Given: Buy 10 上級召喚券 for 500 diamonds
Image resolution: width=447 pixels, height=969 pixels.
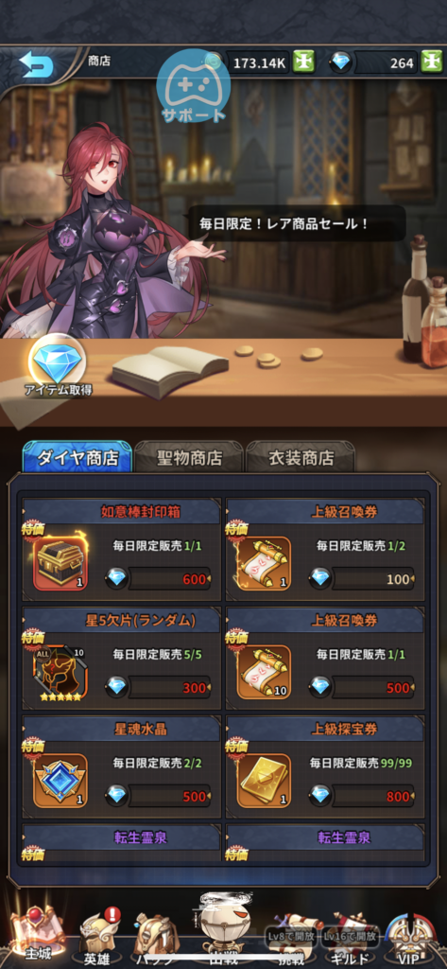Looking at the screenshot, I should [x=362, y=688].
